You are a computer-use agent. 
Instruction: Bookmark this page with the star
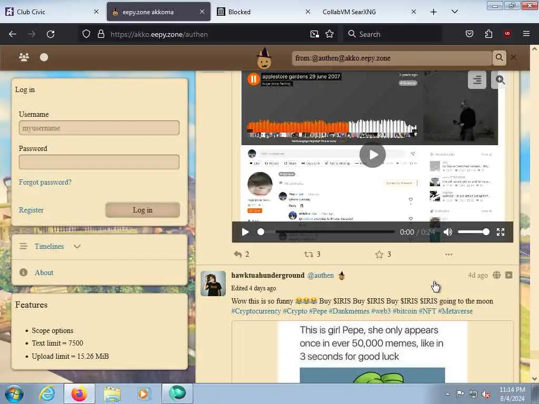point(330,34)
